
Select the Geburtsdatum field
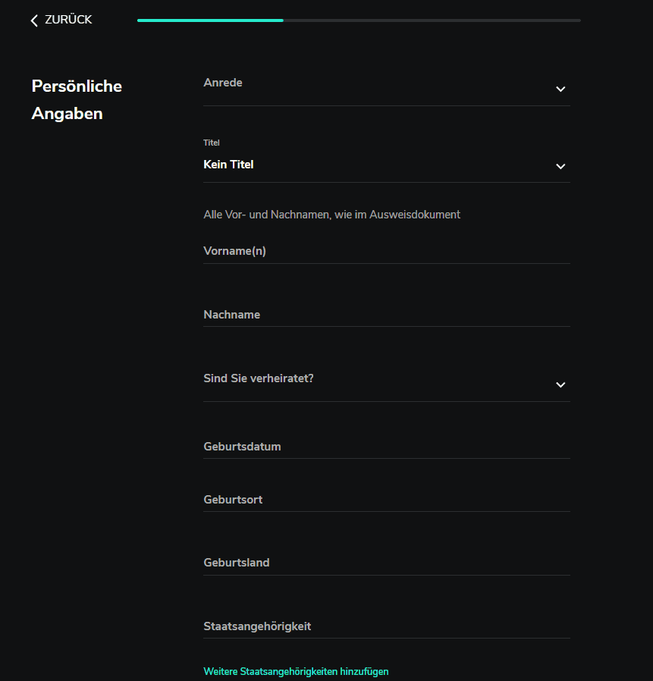(x=386, y=447)
